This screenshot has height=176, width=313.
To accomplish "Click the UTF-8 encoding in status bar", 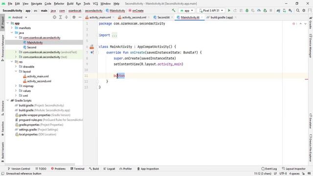I will point(283,174).
